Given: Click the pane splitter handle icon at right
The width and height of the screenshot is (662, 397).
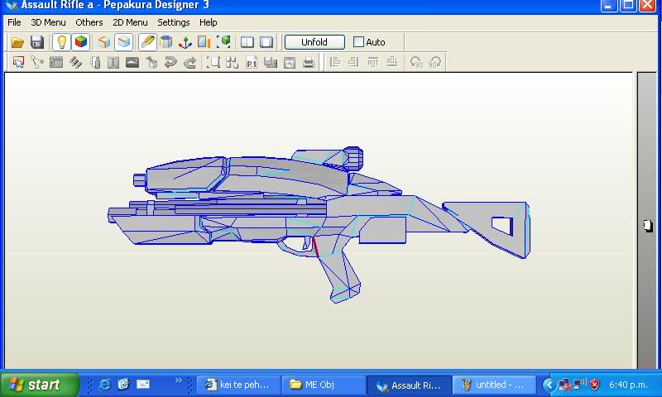Looking at the screenshot, I should (648, 226).
